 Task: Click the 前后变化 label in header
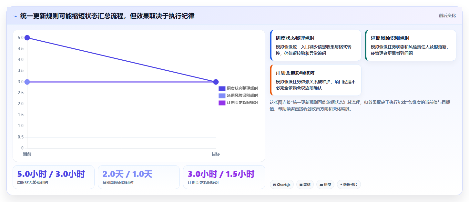447,15
